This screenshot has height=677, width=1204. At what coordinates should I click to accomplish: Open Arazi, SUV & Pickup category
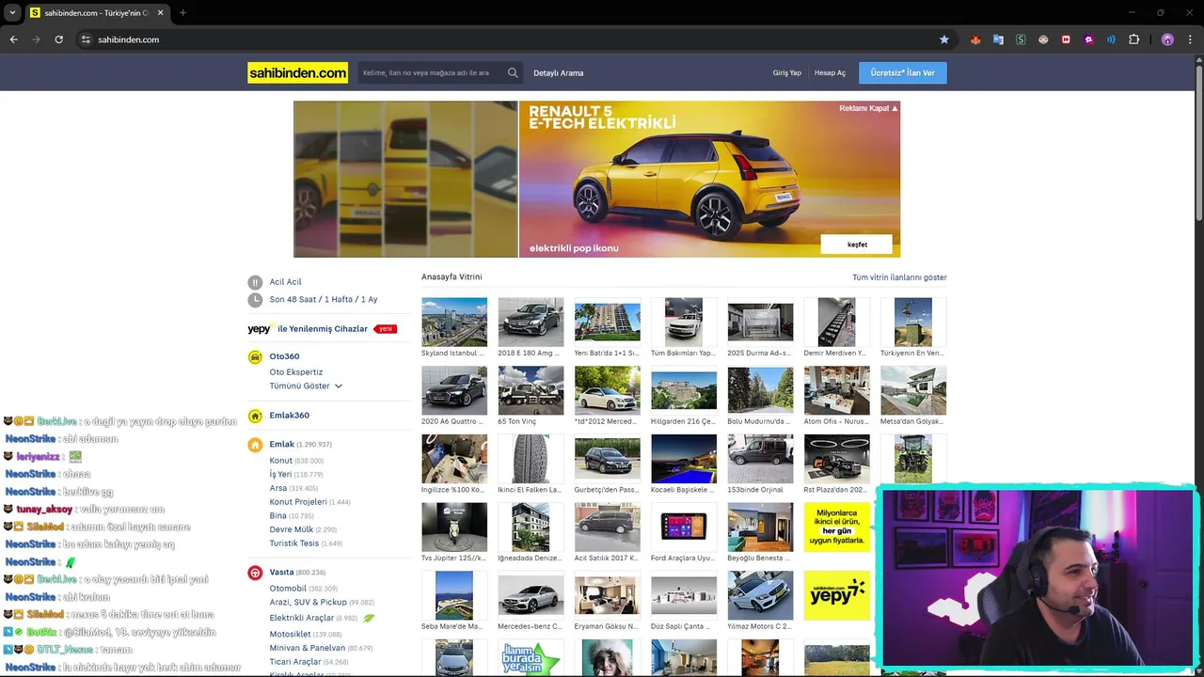click(309, 603)
